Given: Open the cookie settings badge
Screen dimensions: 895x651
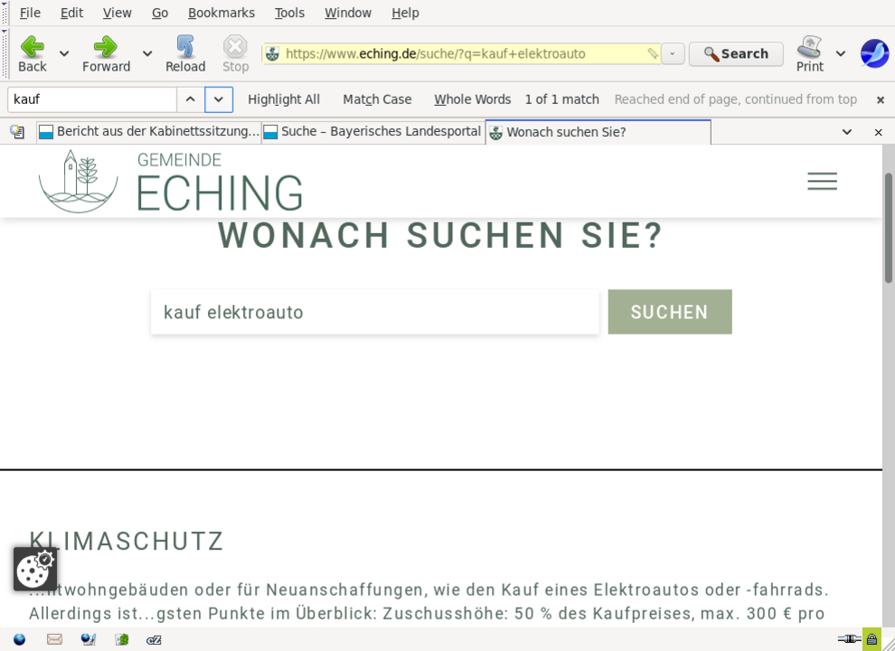Looking at the screenshot, I should click(x=35, y=569).
